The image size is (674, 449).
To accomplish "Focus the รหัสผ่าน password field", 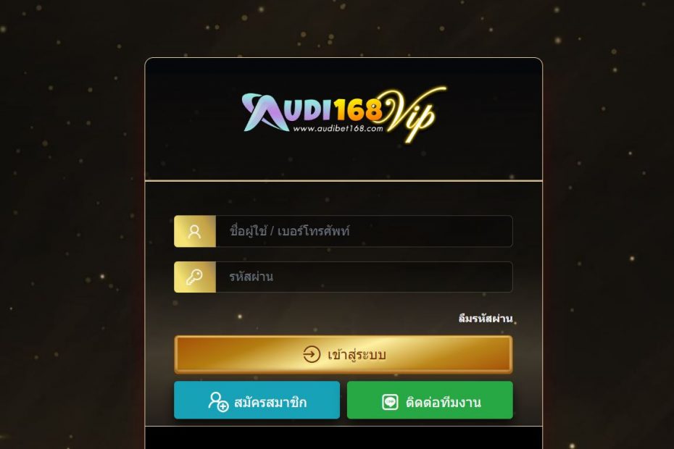I will tap(364, 277).
